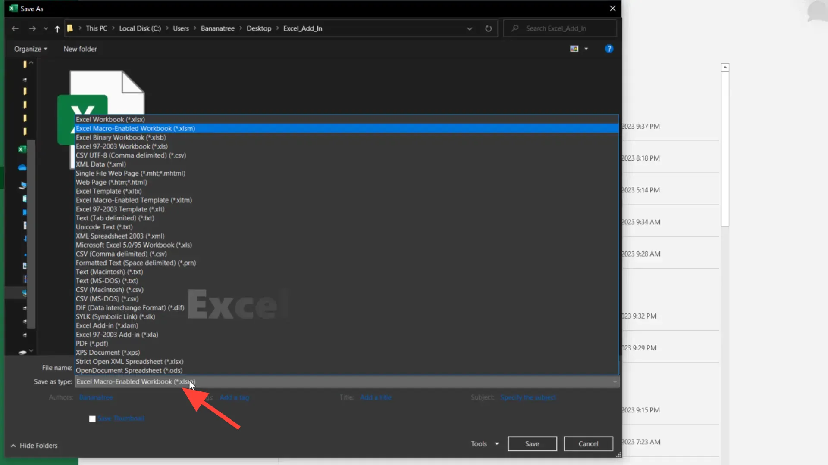
Task: Refresh the folder with the refresh icon
Action: pos(489,28)
